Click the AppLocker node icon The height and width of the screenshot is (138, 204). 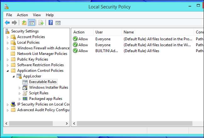[x=19, y=76]
